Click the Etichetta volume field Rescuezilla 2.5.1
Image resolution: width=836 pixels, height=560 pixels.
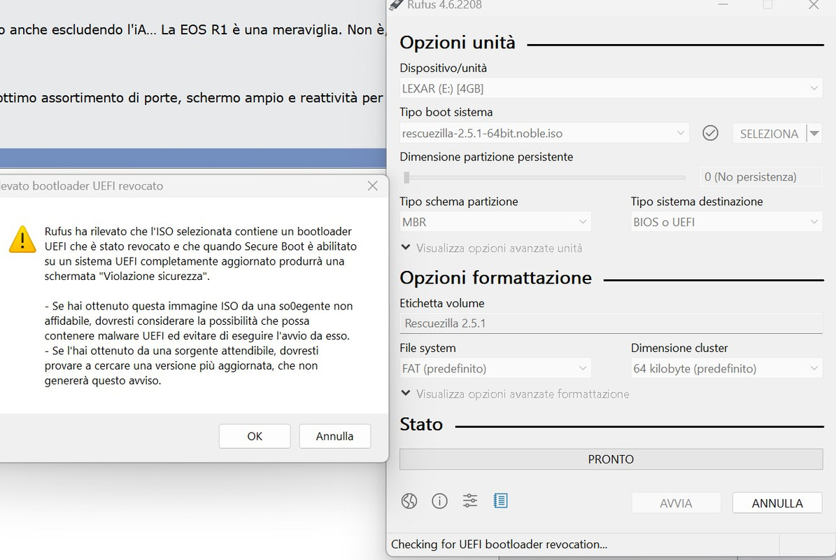[x=611, y=323]
